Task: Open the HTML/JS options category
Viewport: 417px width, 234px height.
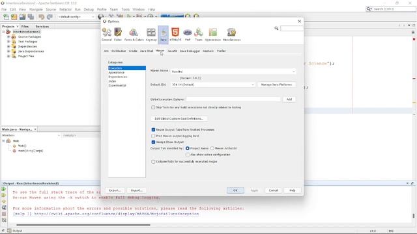Action: point(175,34)
